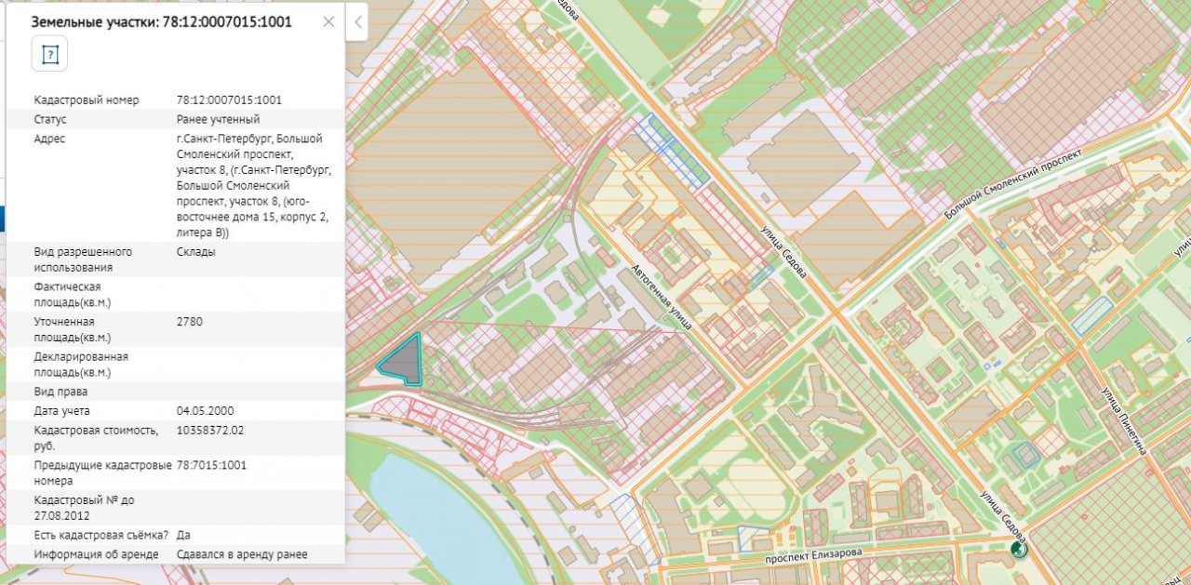This screenshot has width=1191, height=585.
Task: Click the parcel boundary question-mark icon
Action: [50, 54]
